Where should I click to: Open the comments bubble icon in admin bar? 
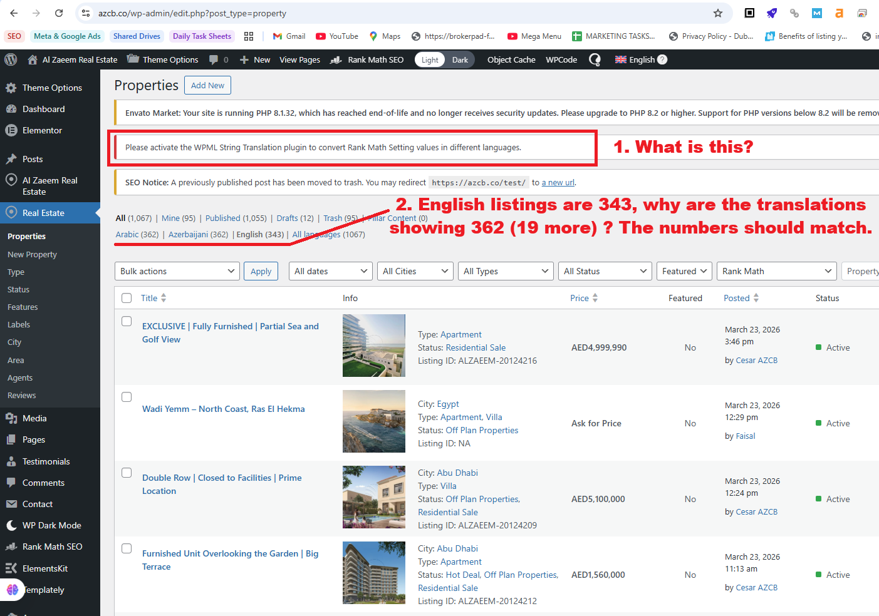(x=214, y=59)
